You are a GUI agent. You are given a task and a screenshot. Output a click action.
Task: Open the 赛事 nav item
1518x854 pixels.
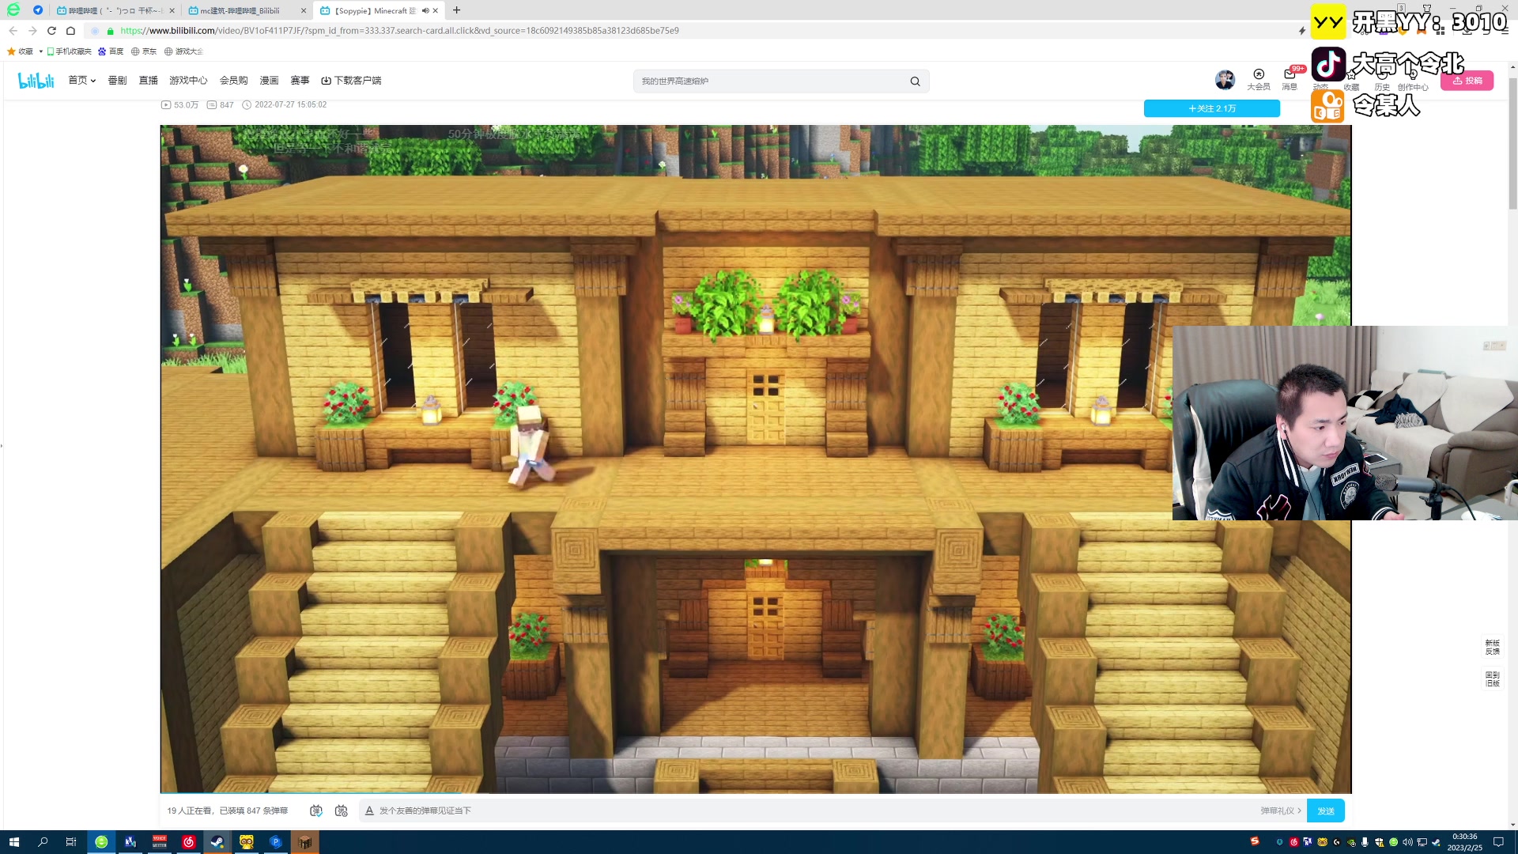[x=300, y=81]
